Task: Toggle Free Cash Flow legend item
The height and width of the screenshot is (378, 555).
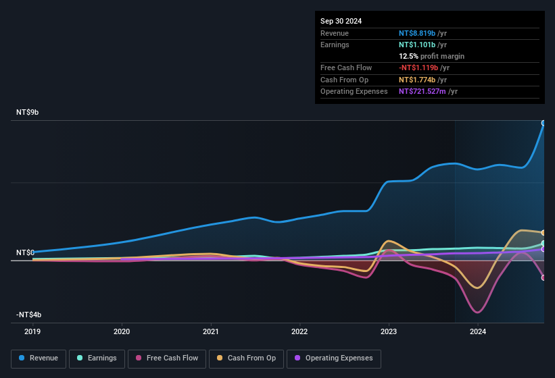Action: click(167, 358)
